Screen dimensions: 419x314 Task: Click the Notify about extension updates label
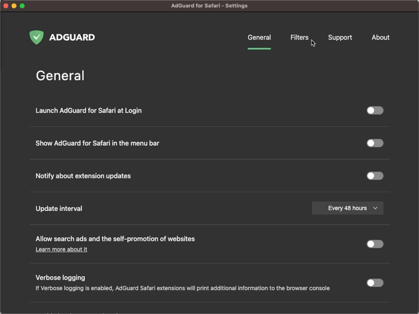(83, 176)
